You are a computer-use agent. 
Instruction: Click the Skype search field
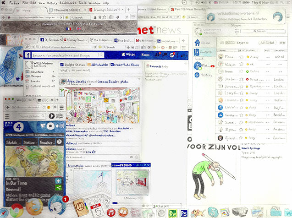(x=263, y=31)
